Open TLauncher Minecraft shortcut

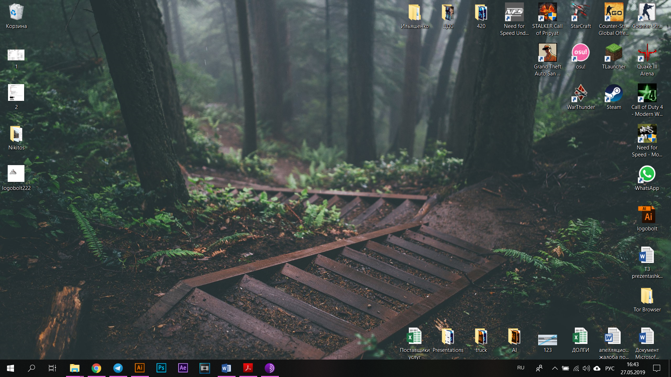coord(614,57)
